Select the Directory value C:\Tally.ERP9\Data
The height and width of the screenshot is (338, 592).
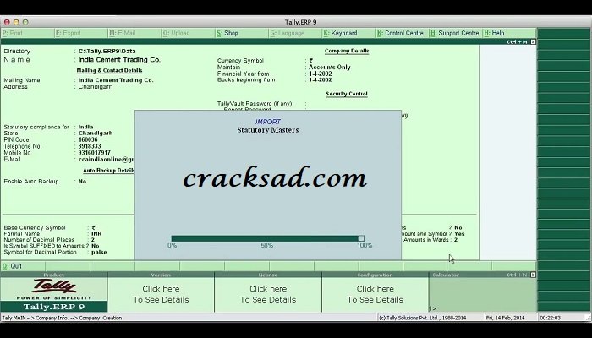coord(107,51)
